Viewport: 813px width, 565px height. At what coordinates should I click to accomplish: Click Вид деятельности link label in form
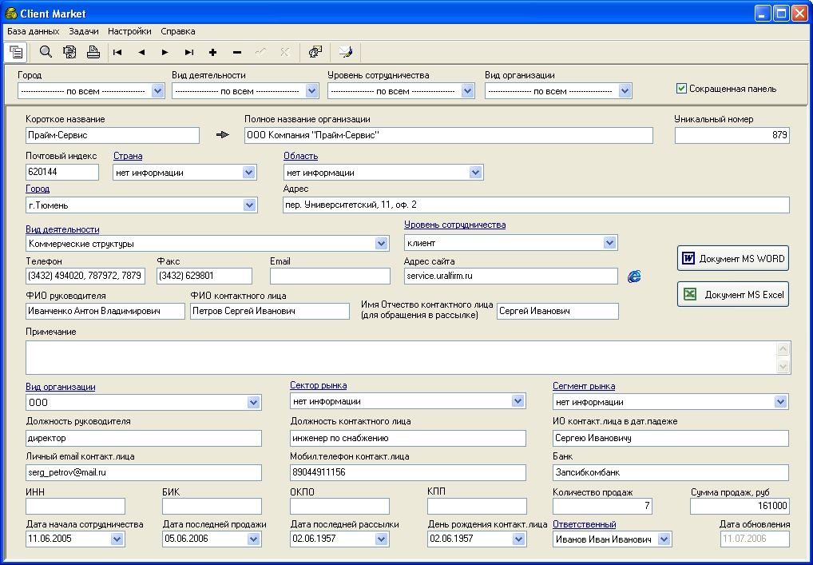tap(62, 229)
